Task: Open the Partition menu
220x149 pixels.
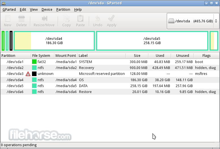Action: click(x=63, y=10)
